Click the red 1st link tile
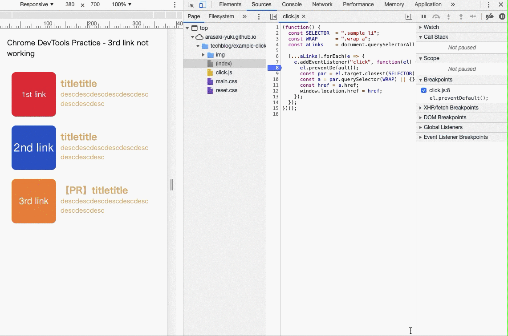508x336 pixels. [x=34, y=94]
